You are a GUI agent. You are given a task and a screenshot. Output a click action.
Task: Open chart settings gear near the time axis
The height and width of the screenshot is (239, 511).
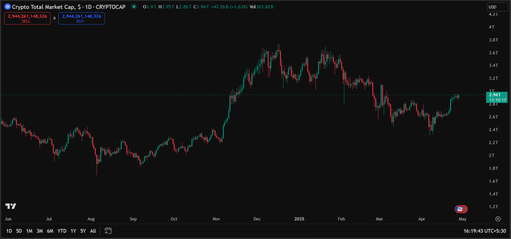pyautogui.click(x=498, y=219)
